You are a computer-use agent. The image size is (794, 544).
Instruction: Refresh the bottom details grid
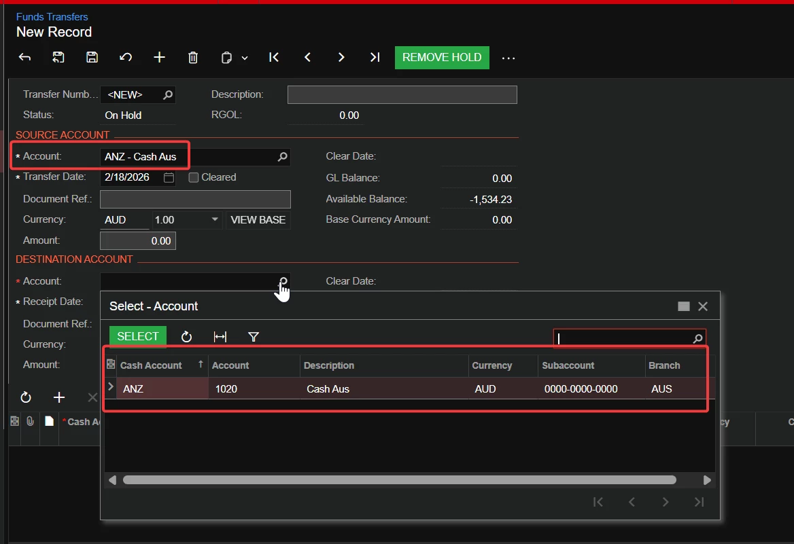tap(26, 398)
